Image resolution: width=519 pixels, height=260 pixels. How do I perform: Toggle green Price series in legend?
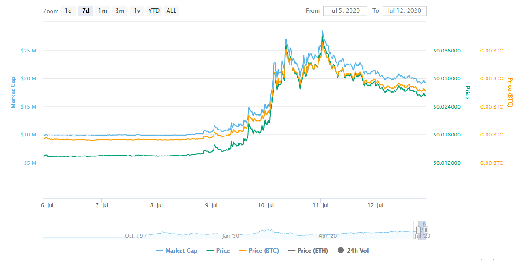pos(218,251)
